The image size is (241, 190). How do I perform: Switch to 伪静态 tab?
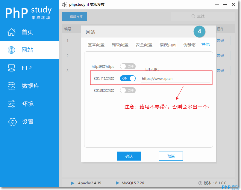[190, 45]
